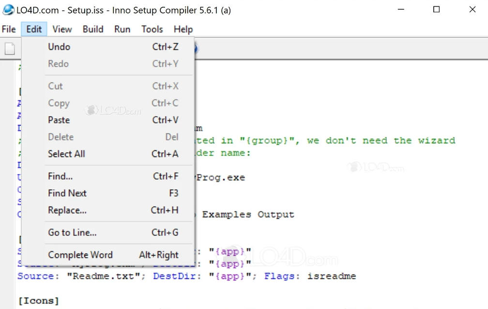The width and height of the screenshot is (488, 309).
Task: Trigger Complete Word from the menu
Action: (x=80, y=255)
